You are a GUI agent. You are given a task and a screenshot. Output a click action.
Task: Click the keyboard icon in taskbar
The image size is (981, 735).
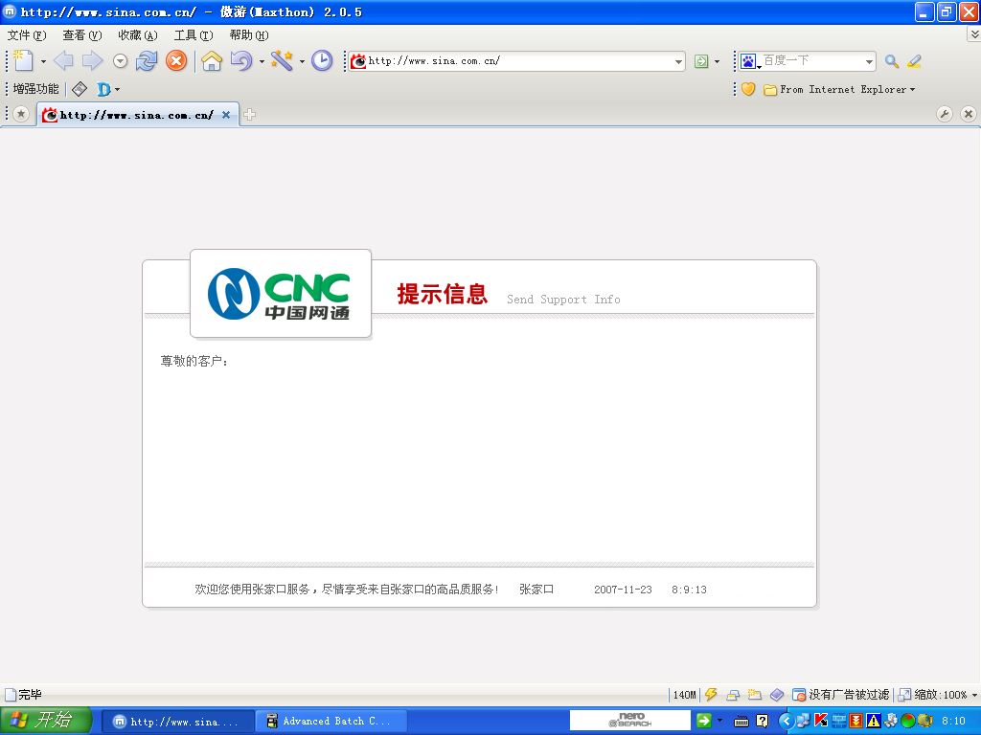(741, 722)
